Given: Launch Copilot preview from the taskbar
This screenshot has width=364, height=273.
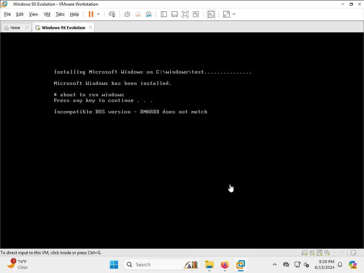Looking at the screenshot, I should click(x=353, y=264).
